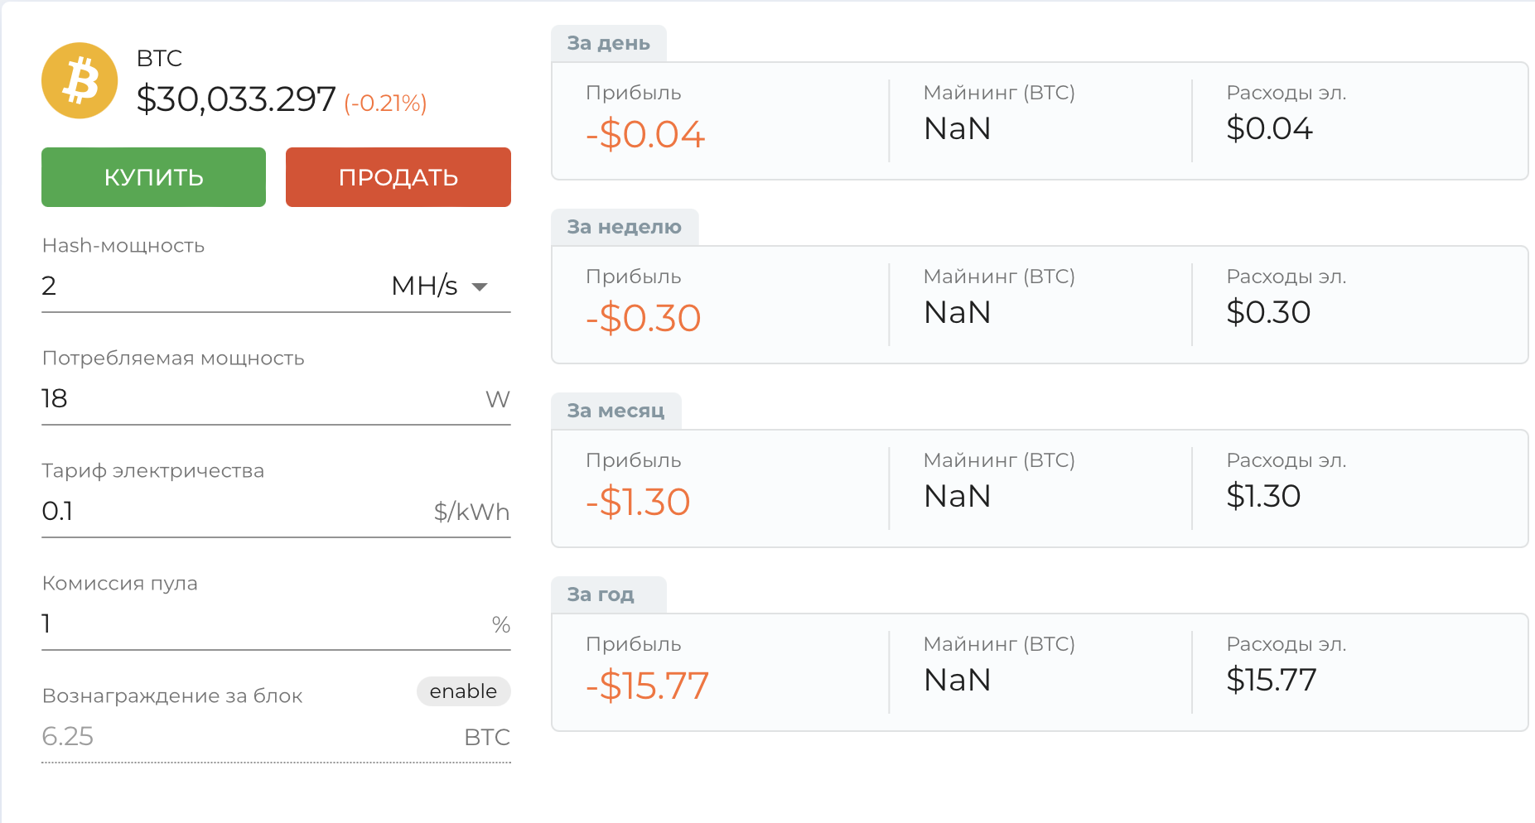Select the За день tab
The image size is (1535, 823).
608,44
